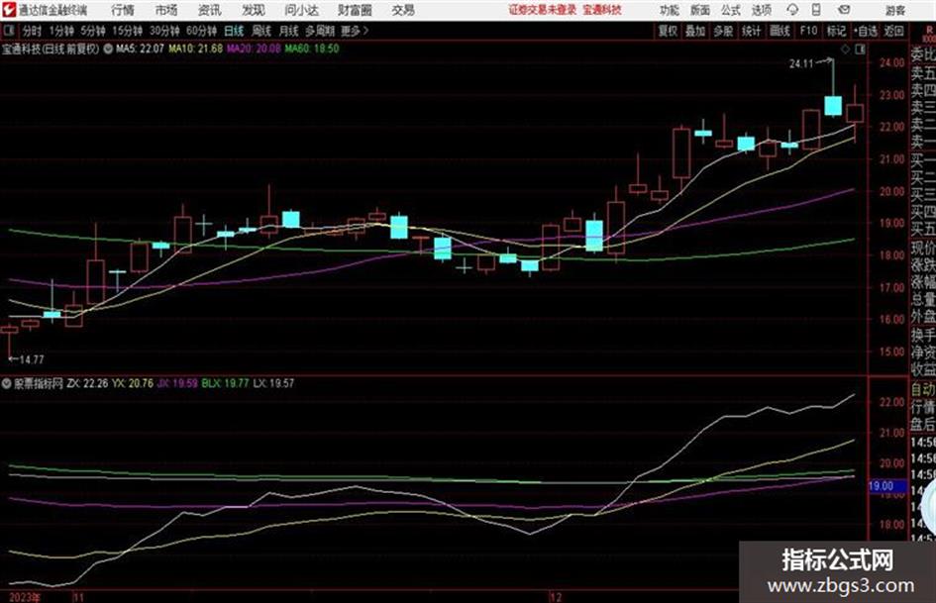This screenshot has width=936, height=603.
Task: Click the MA10: 21.68 indicator label
Action: click(x=196, y=49)
